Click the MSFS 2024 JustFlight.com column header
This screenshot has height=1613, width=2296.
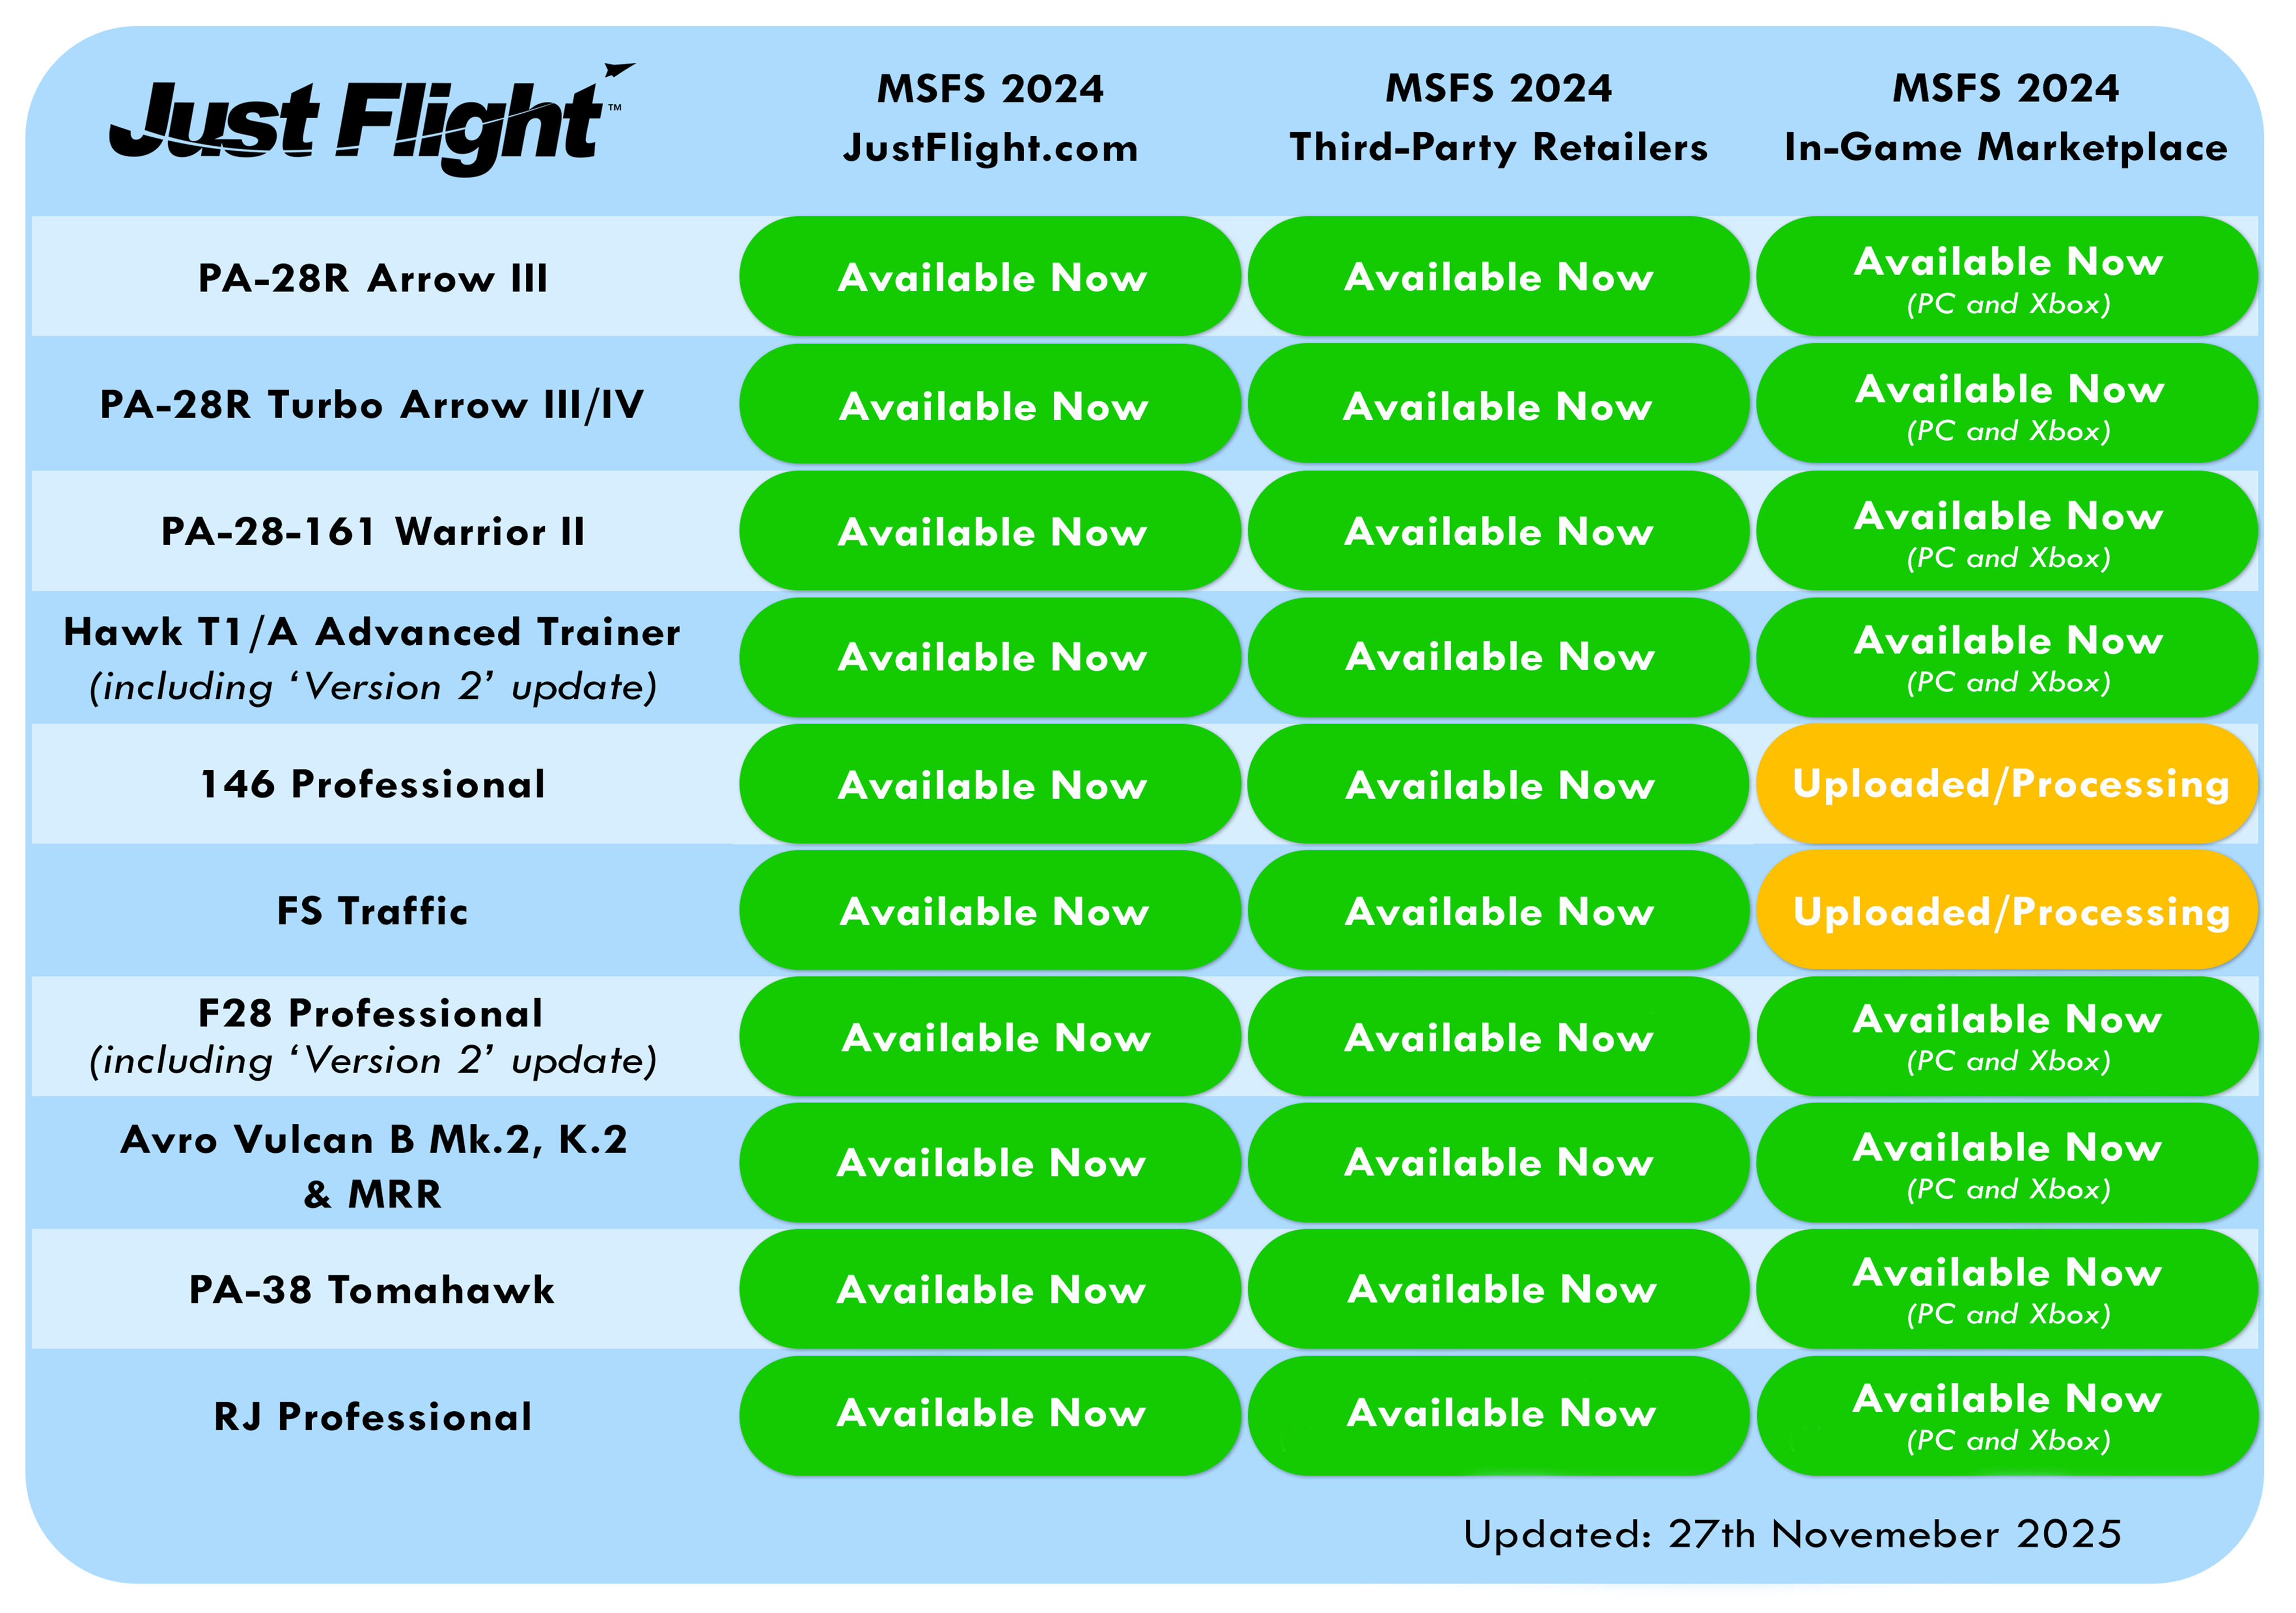990,118
